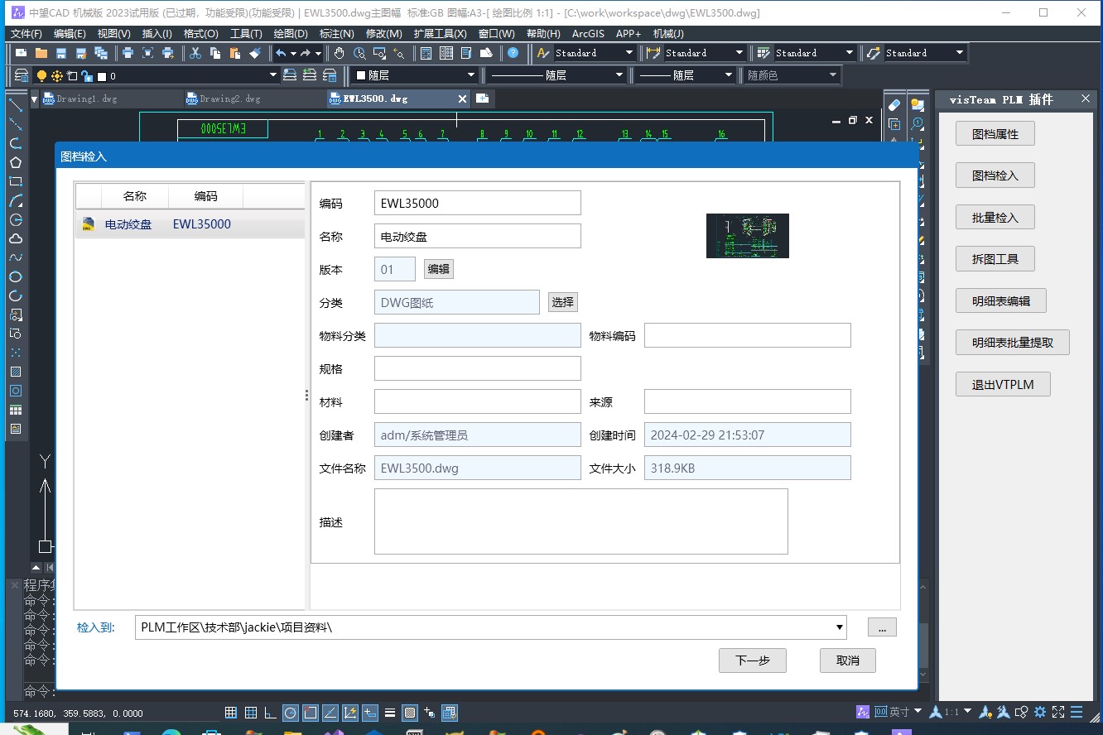This screenshot has height=735, width=1103.
Task: Select the Hatch tool in left toolbar
Action: [16, 372]
